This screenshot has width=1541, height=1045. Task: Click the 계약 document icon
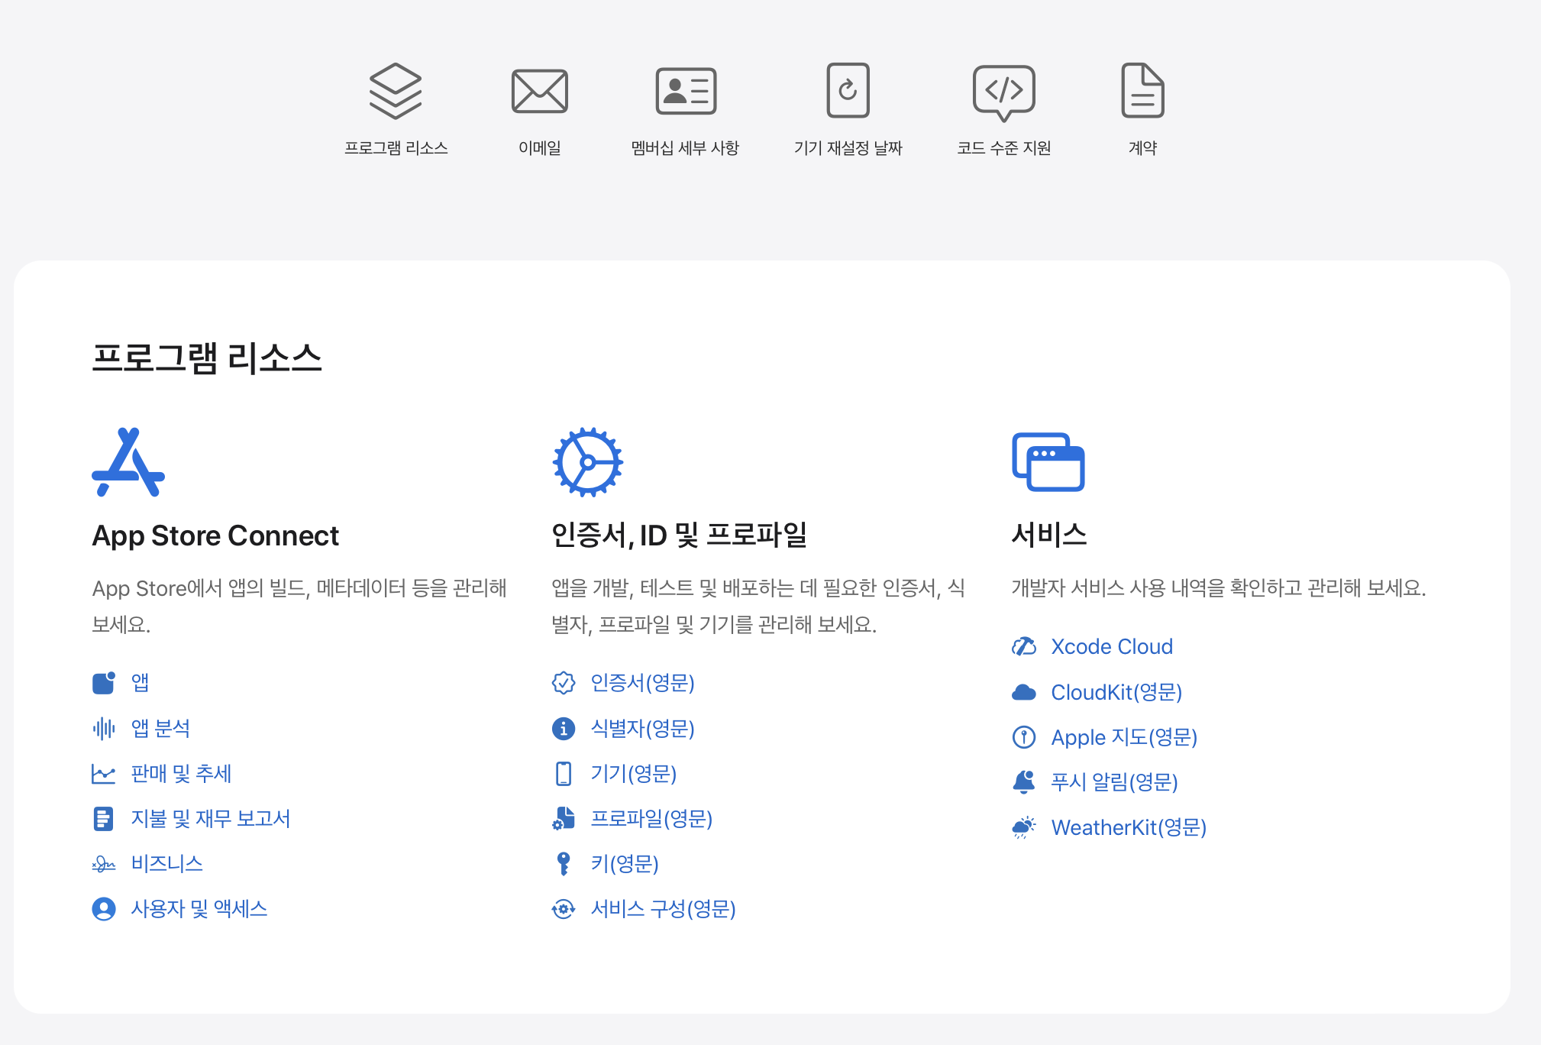click(x=1142, y=91)
